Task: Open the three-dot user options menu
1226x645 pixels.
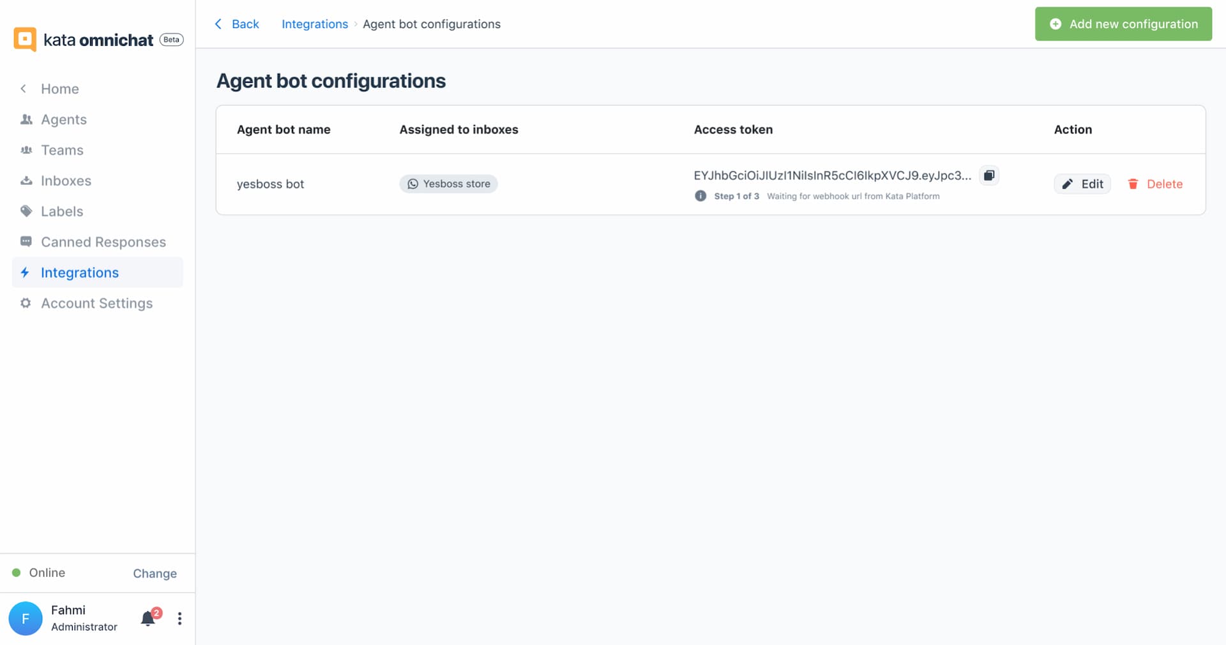Action: pyautogui.click(x=179, y=618)
